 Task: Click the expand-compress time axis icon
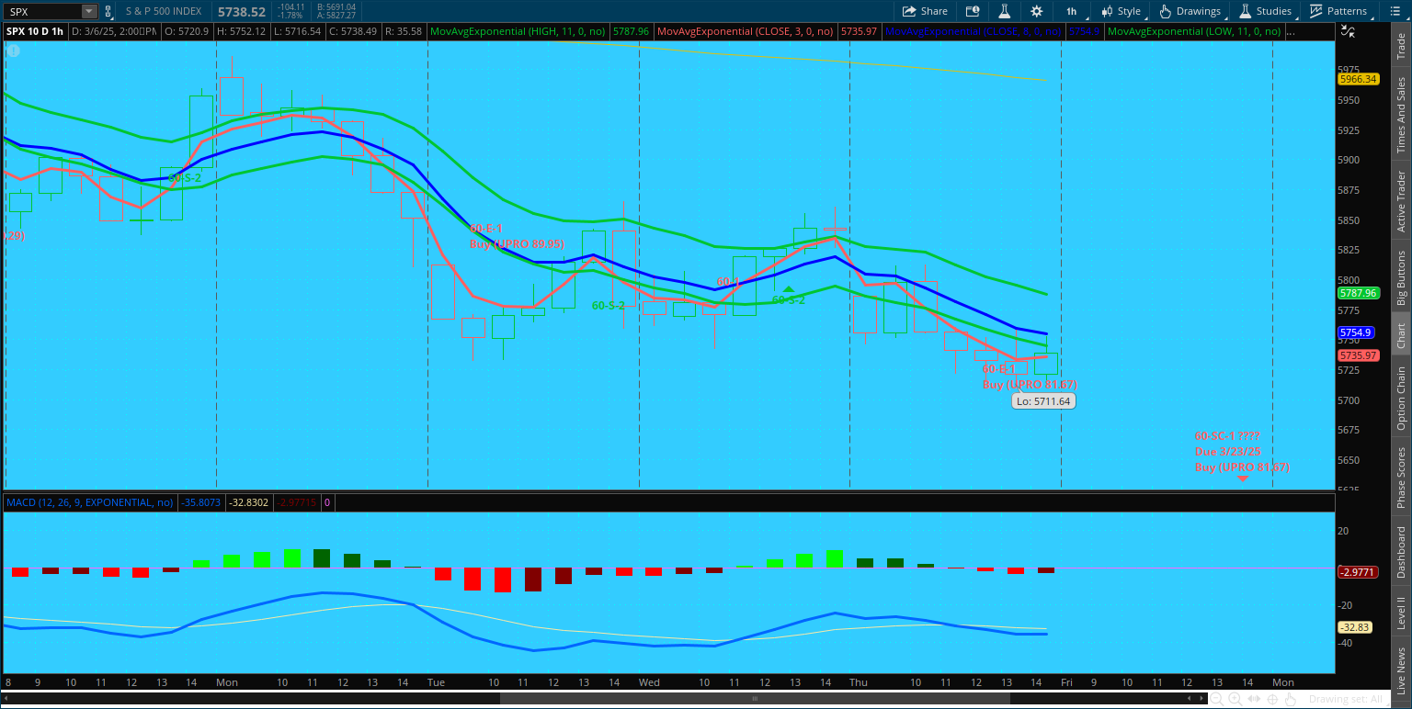pos(1253,700)
